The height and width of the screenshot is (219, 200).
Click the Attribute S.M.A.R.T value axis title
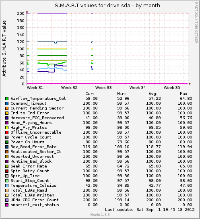[x=4, y=48]
